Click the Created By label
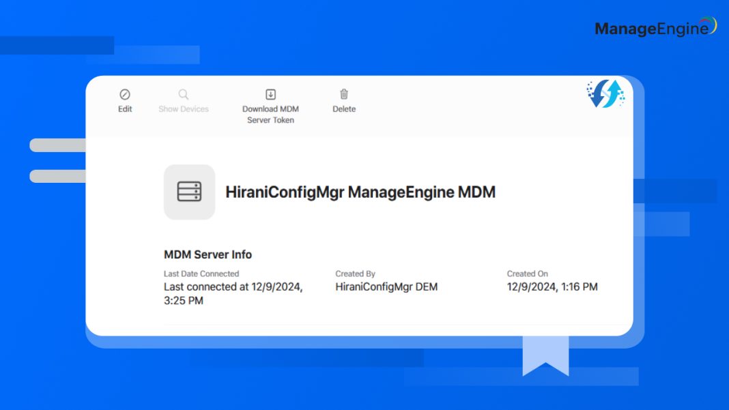 tap(355, 274)
